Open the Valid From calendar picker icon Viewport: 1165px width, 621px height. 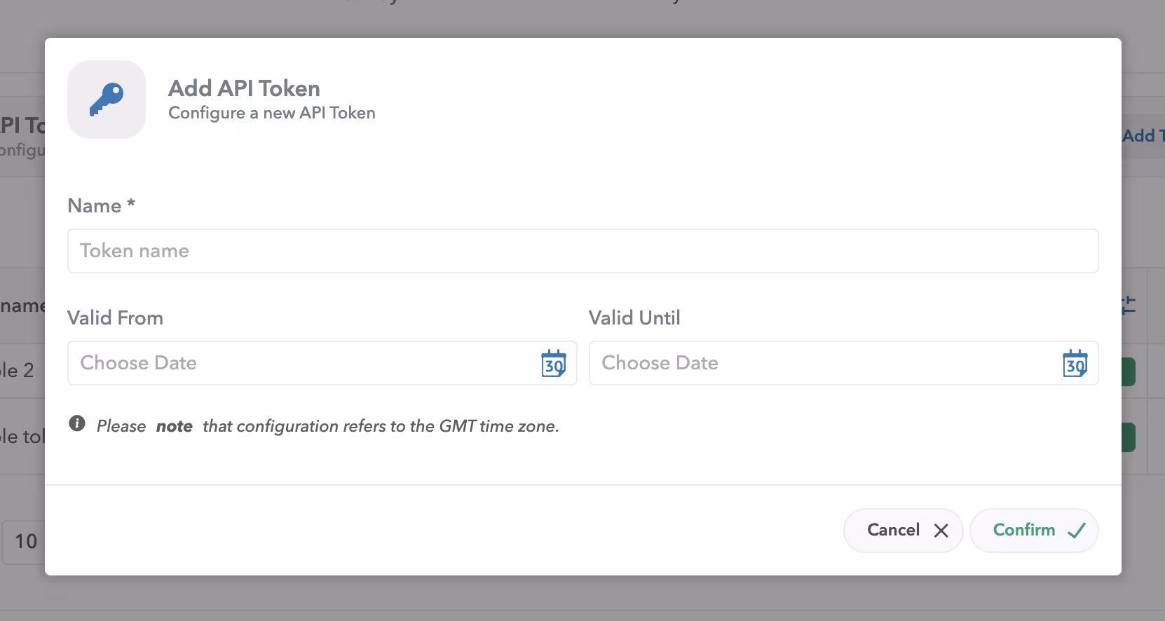coord(554,364)
